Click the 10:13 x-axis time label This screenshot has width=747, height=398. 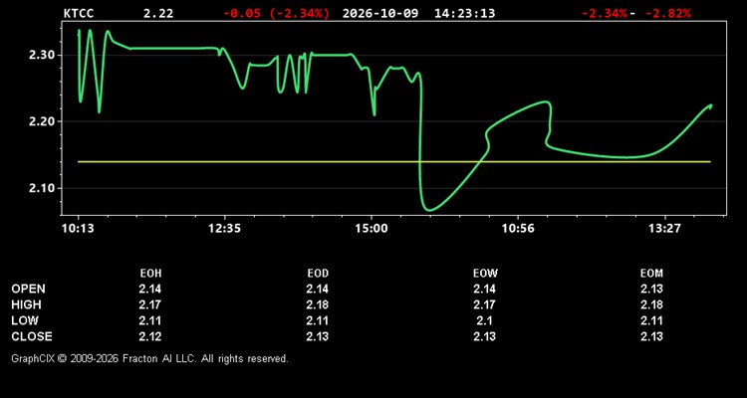(78, 228)
